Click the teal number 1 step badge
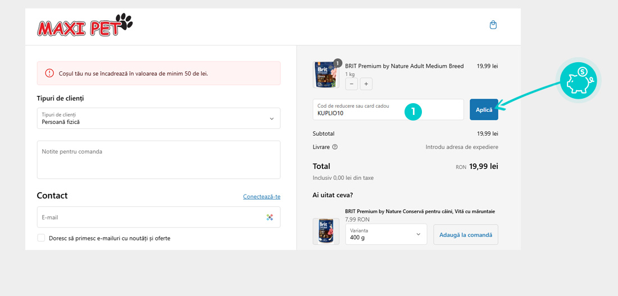This screenshot has width=618, height=296. pyautogui.click(x=413, y=112)
